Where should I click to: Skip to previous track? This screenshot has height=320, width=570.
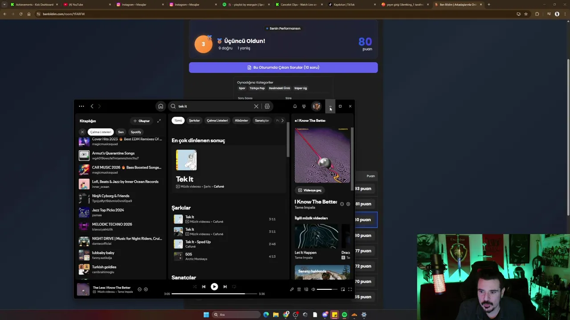click(x=204, y=287)
